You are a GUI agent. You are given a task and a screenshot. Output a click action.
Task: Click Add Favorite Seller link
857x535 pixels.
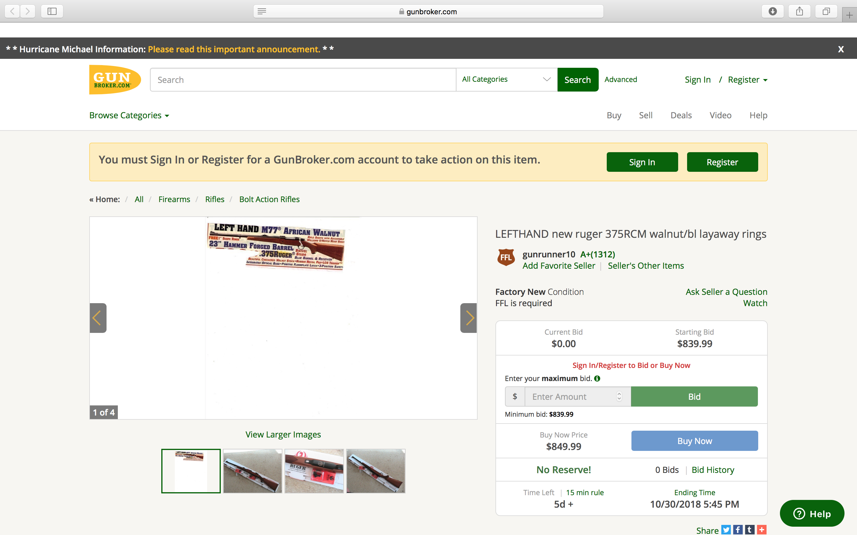click(x=559, y=265)
